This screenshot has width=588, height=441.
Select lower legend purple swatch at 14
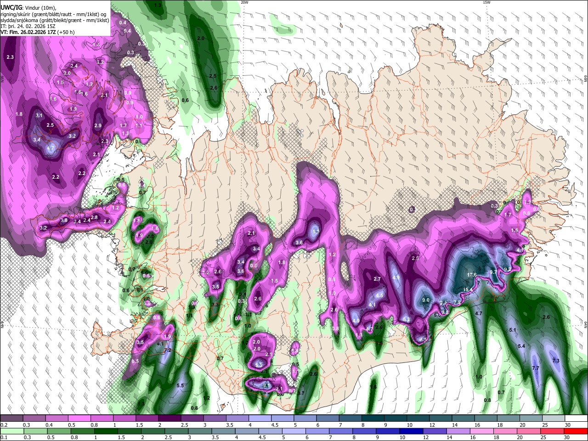click(x=458, y=431)
